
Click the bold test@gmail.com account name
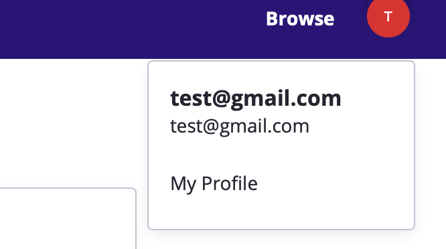point(255,98)
